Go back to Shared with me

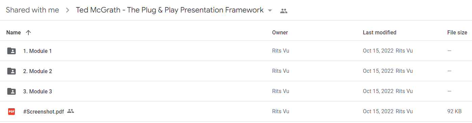click(x=32, y=10)
